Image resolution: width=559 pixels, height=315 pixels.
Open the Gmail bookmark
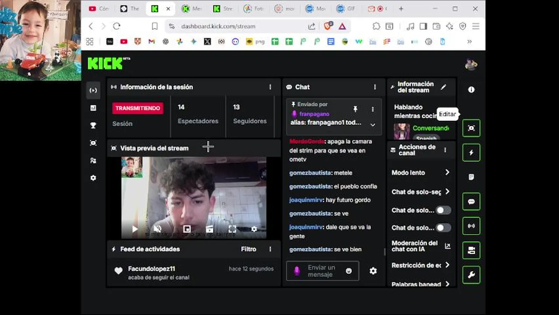[x=152, y=42]
